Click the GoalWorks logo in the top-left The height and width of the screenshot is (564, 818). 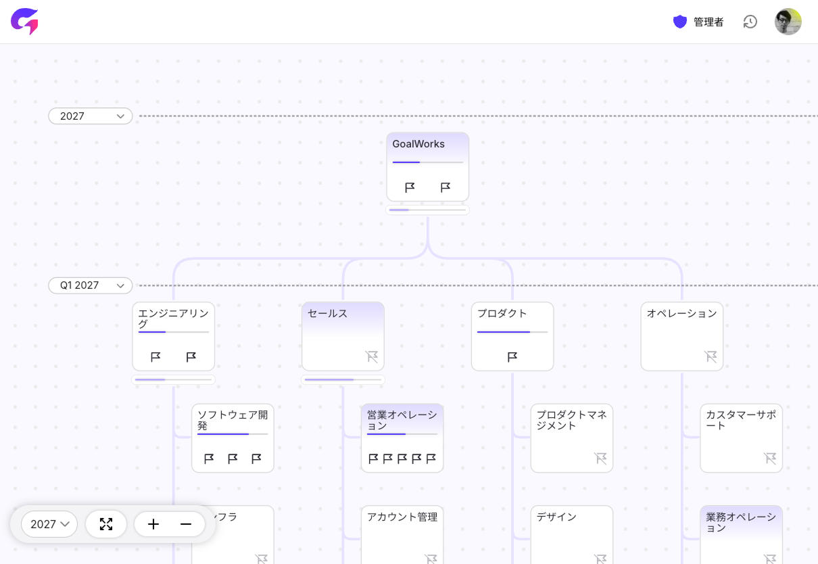pos(24,21)
